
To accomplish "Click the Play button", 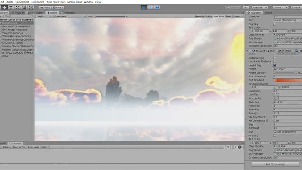I will 143,8.
